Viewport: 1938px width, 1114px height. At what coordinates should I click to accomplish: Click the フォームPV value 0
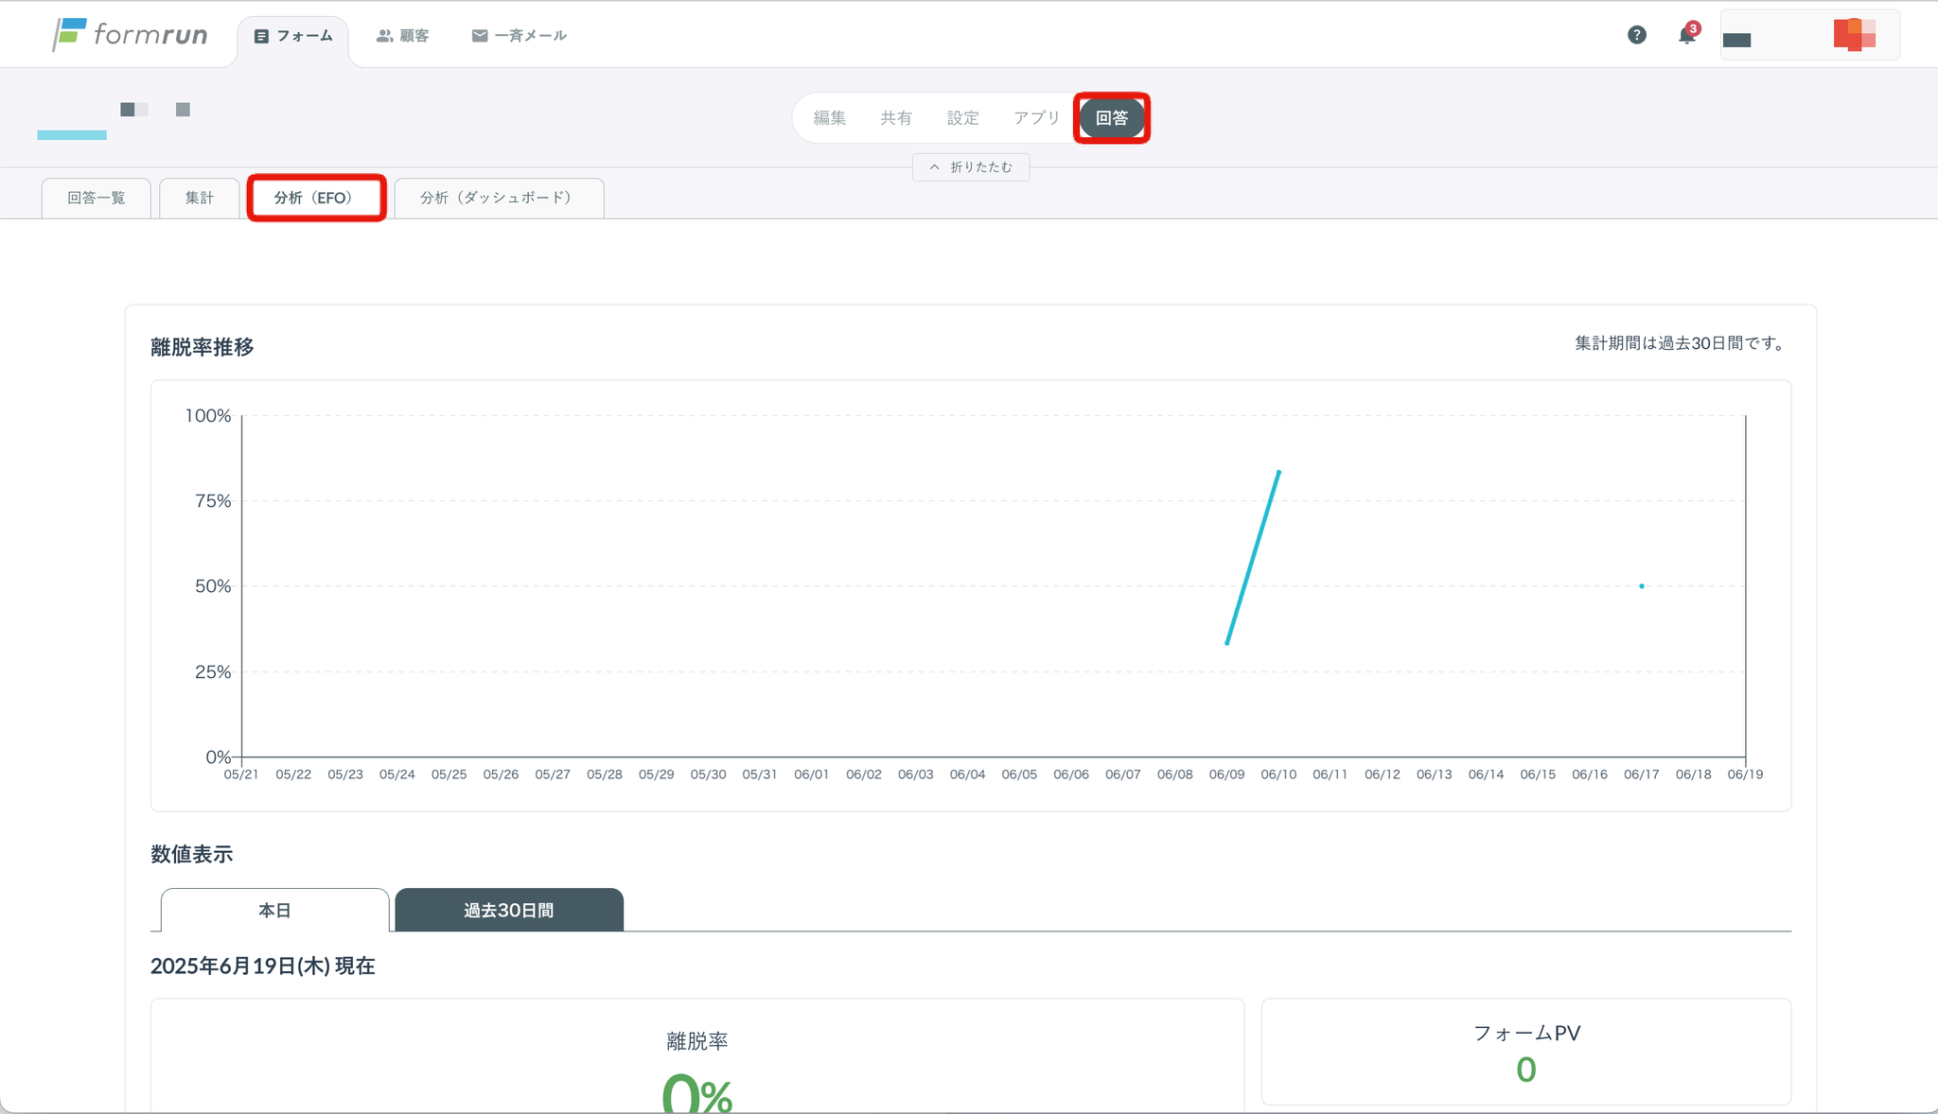tap(1526, 1070)
